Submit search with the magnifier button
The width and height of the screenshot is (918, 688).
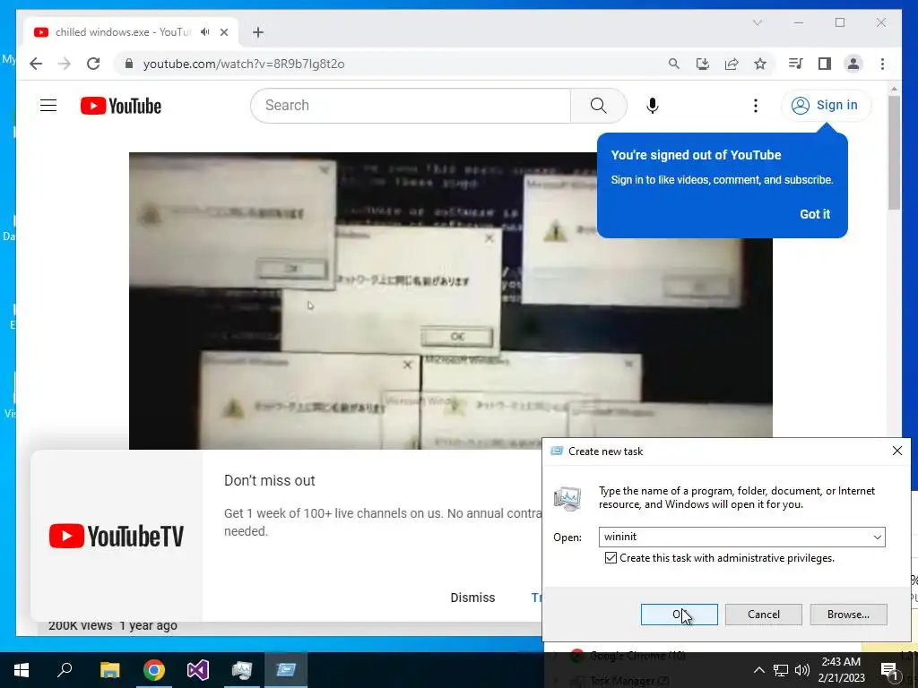(x=598, y=106)
